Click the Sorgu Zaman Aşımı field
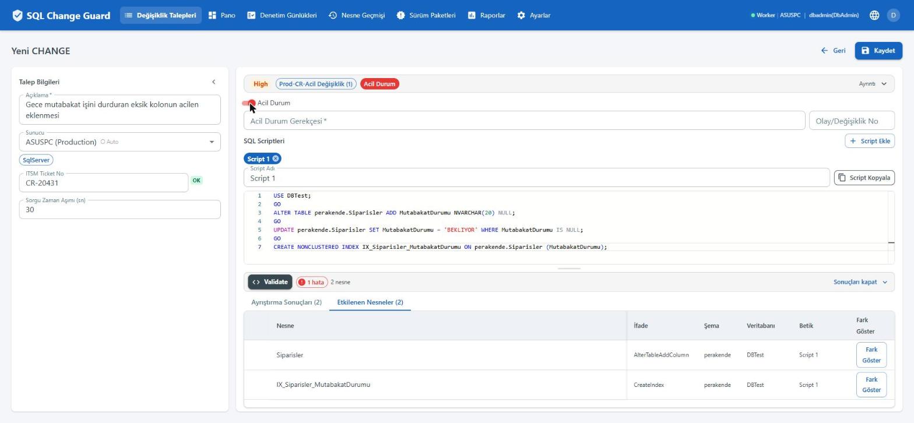Image resolution: width=914 pixels, height=423 pixels. point(119,209)
